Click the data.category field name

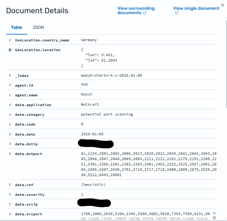click(x=30, y=115)
